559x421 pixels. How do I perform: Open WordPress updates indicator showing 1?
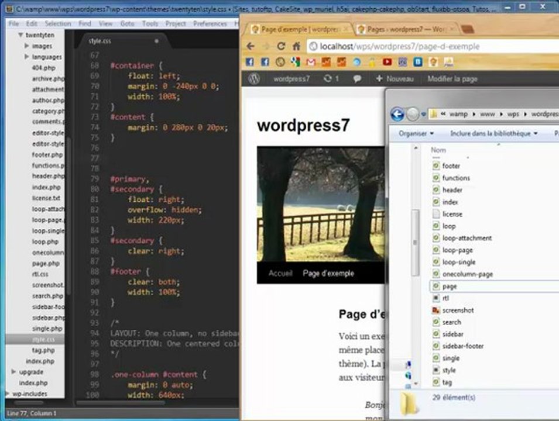point(331,79)
